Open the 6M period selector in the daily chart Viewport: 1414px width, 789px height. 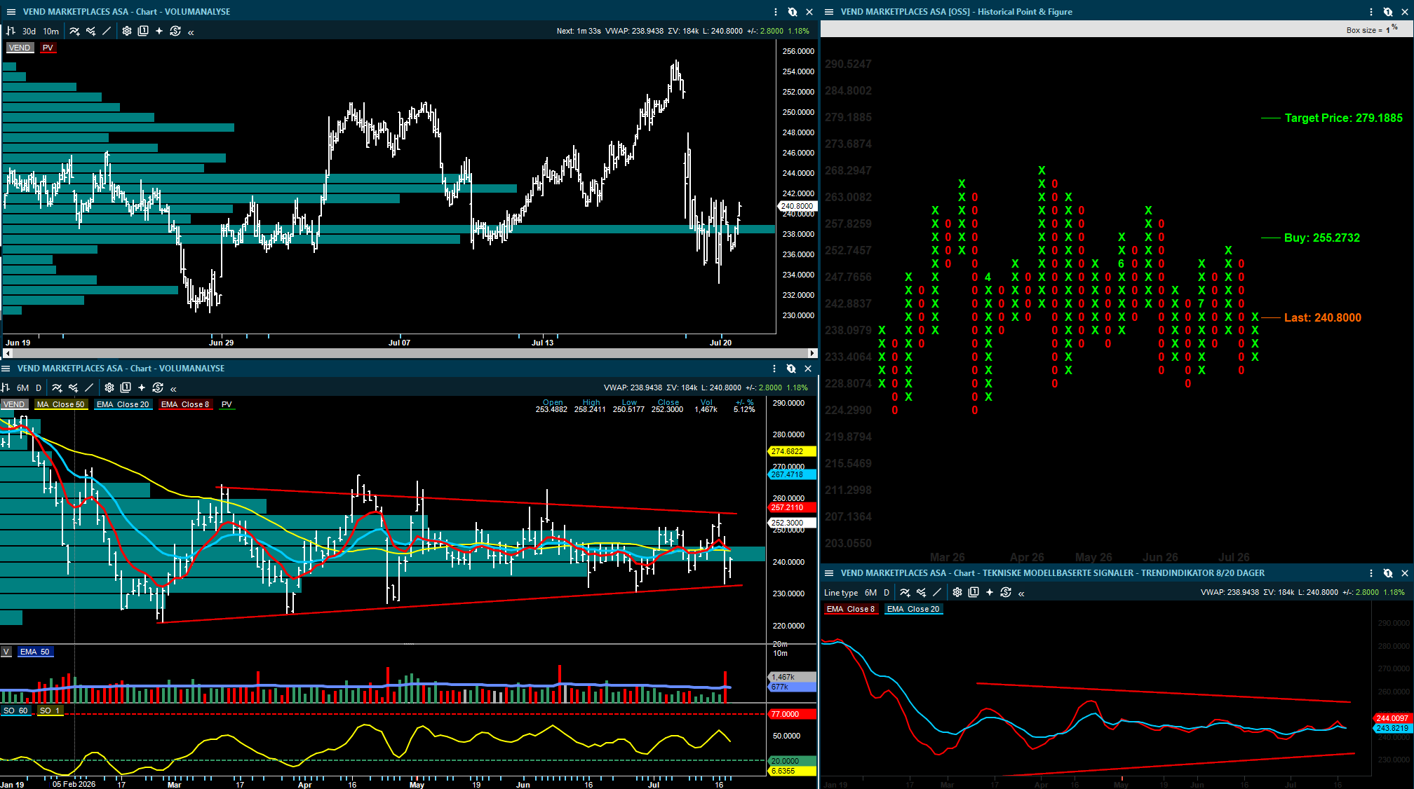tap(23, 388)
